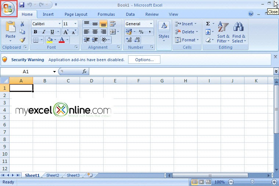Screen dimensions: 279x186
Task: Decrease font size with Shrink Font
Action: pos(74,32)
